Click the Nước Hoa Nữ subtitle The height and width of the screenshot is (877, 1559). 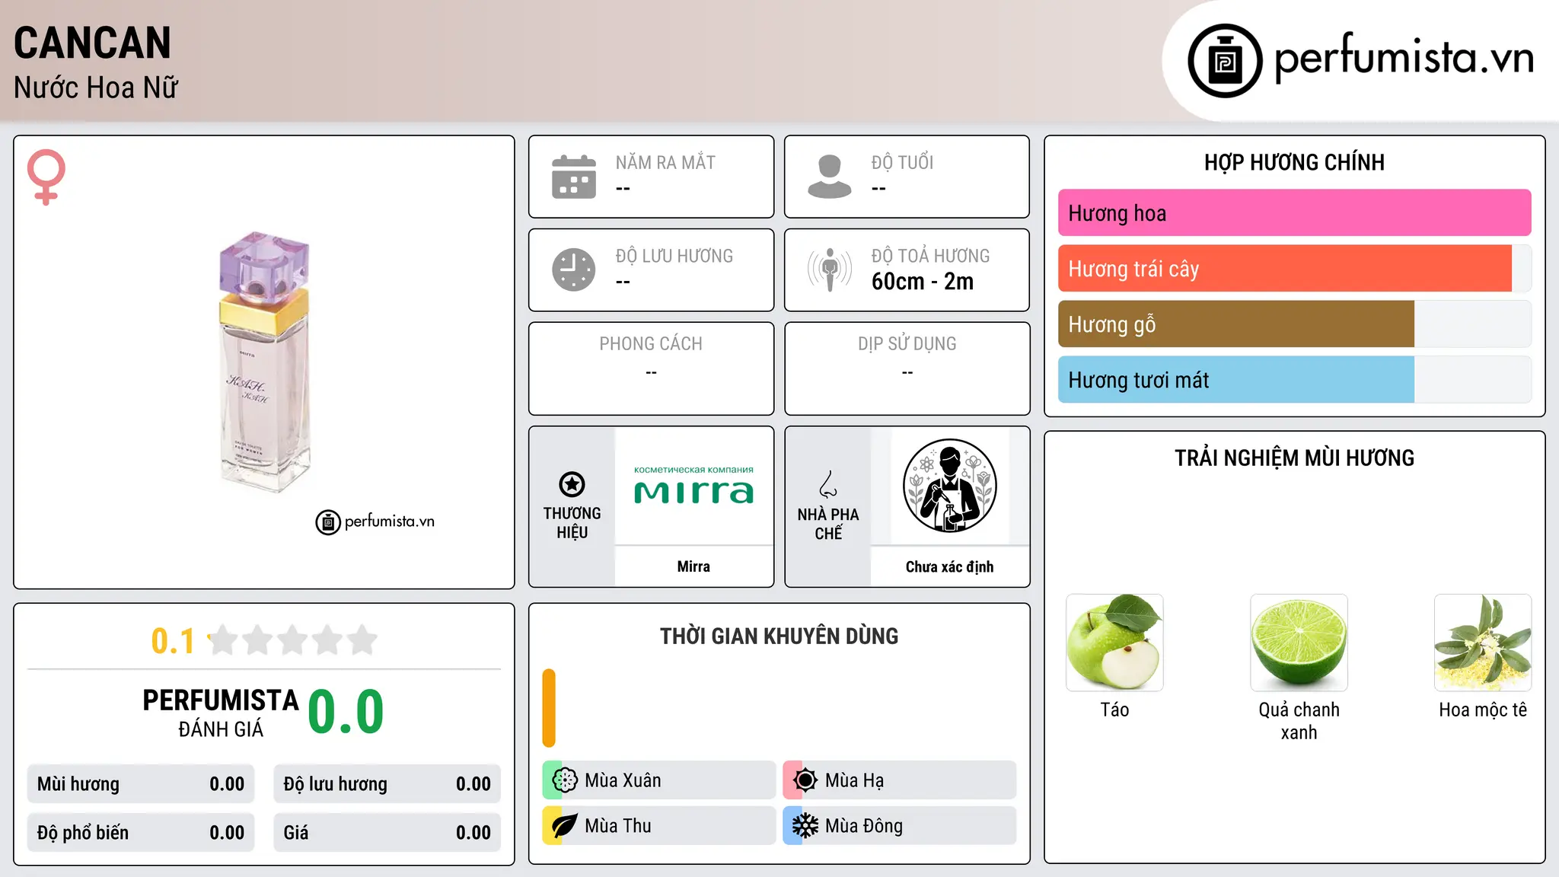(x=96, y=88)
